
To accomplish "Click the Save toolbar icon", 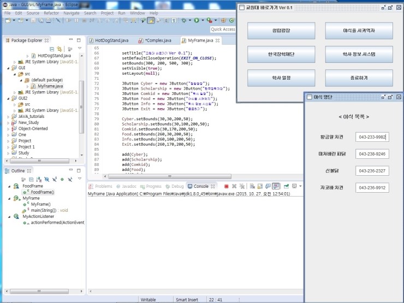I will coord(33,20).
